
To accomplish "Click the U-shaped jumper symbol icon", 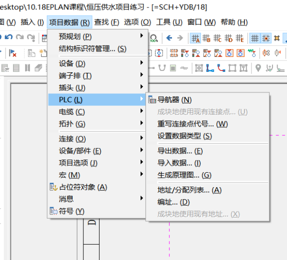I will [x=162, y=68].
